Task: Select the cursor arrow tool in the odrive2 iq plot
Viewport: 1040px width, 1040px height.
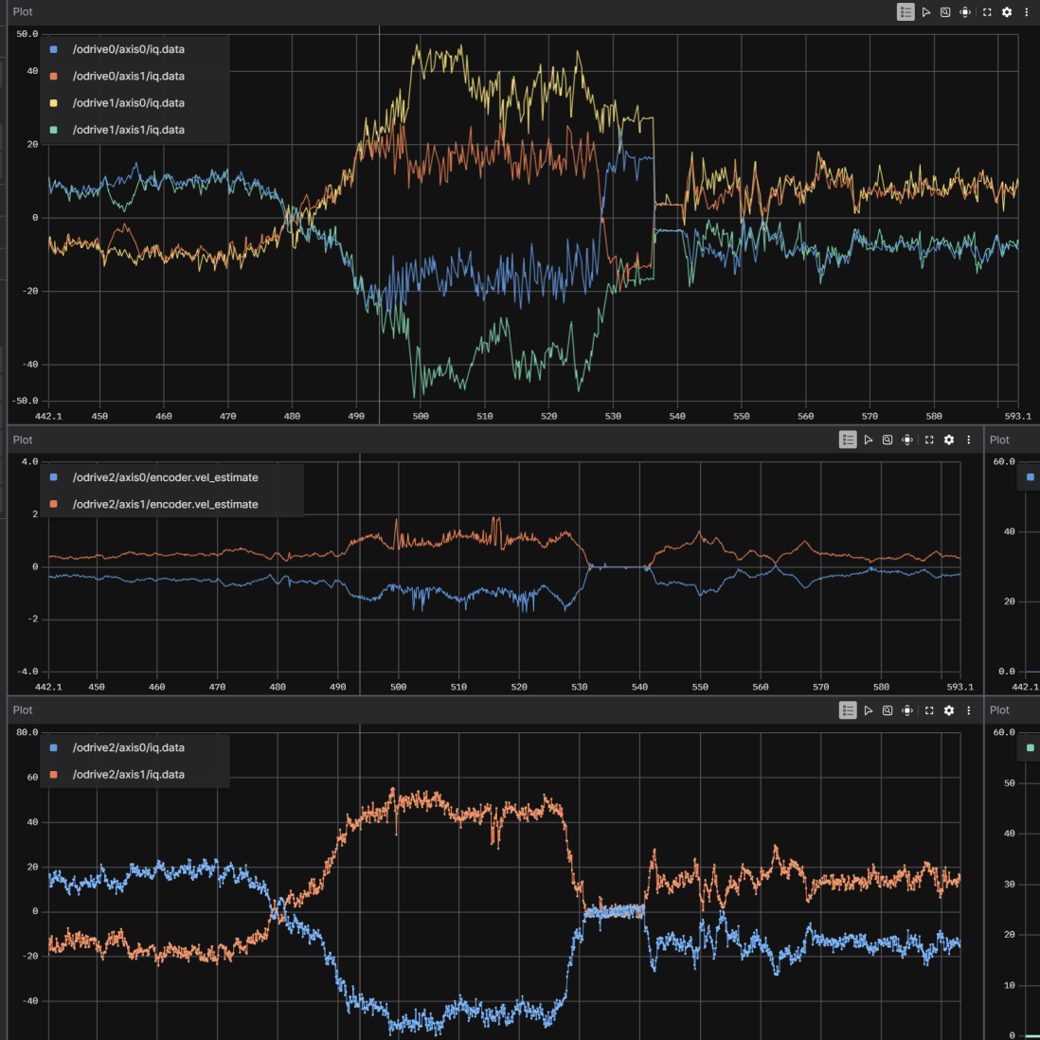Action: click(869, 710)
